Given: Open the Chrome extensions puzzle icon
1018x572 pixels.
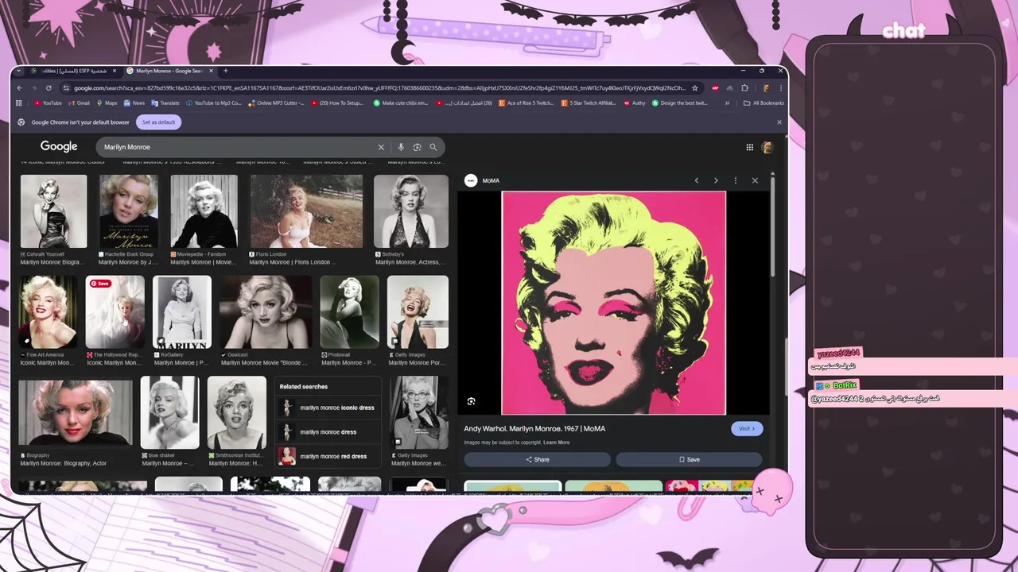Looking at the screenshot, I should pos(744,88).
